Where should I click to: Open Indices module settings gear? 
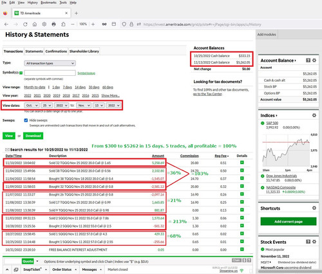314,115
